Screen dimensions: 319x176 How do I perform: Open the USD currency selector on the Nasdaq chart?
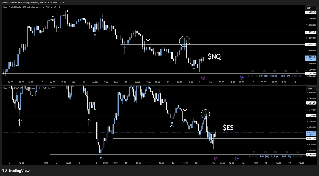(310, 8)
